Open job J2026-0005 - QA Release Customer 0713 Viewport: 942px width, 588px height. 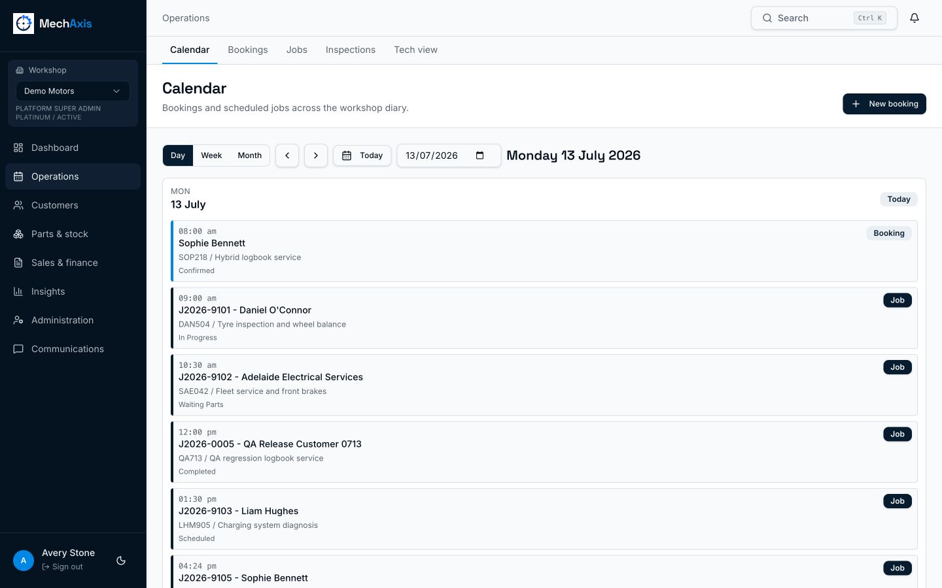click(544, 452)
